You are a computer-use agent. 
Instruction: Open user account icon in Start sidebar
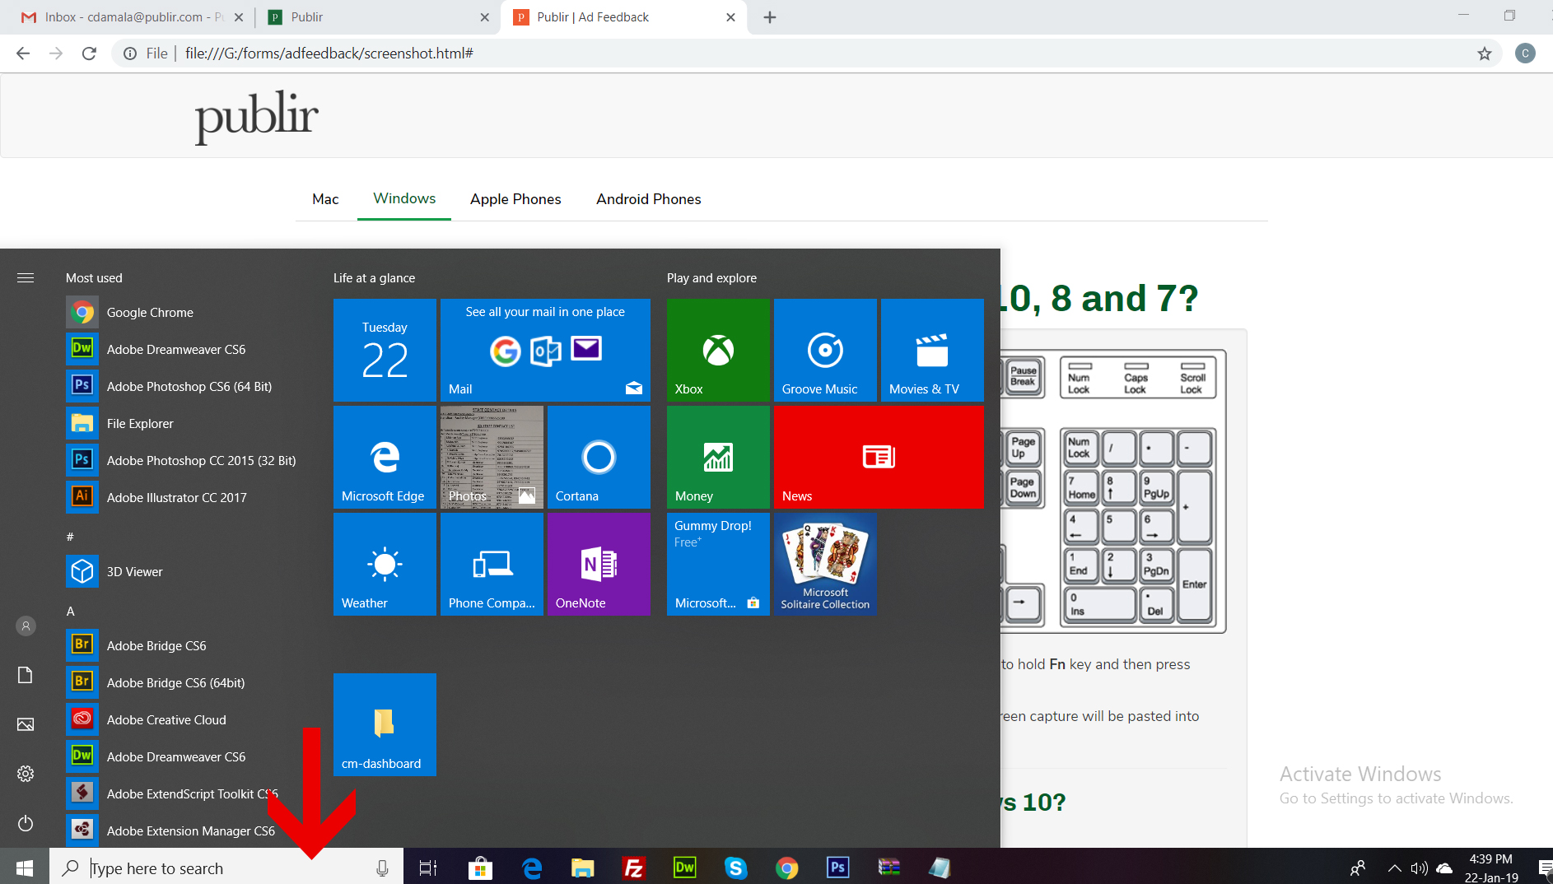[x=26, y=626]
